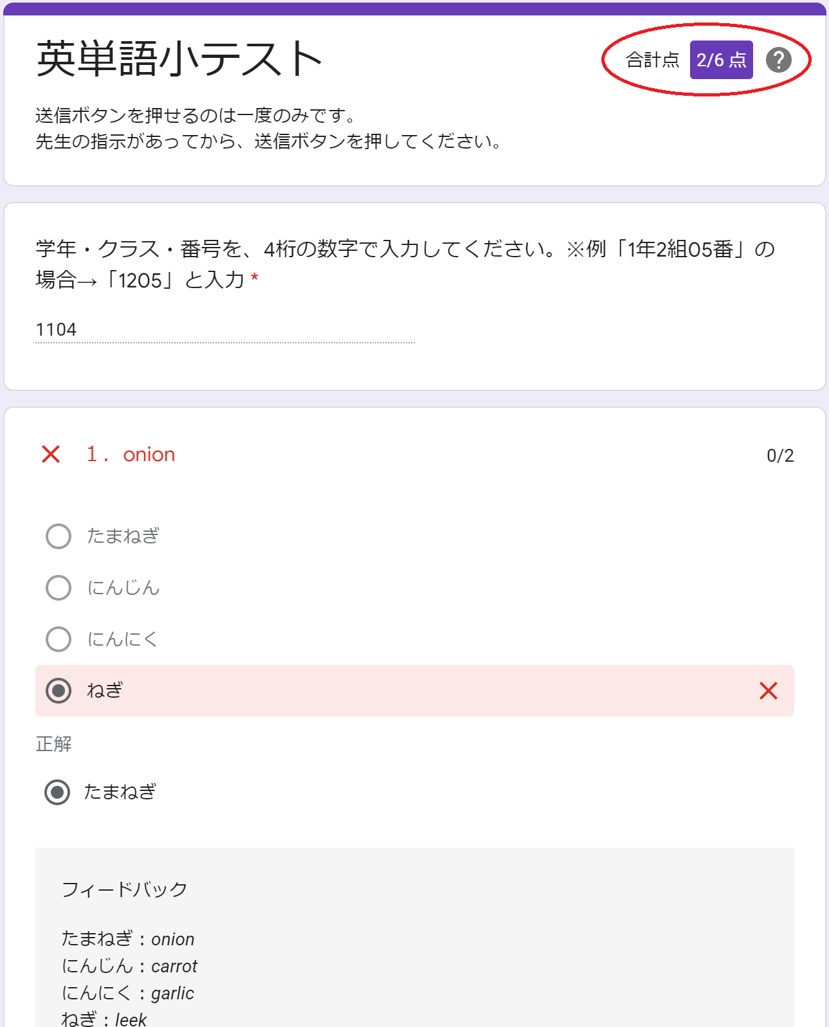The height and width of the screenshot is (1027, 829).
Task: Click the 'にんじん：carrot' feedback line
Action: click(129, 966)
